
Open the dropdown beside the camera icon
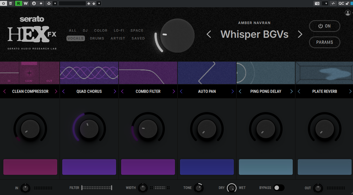325,3
